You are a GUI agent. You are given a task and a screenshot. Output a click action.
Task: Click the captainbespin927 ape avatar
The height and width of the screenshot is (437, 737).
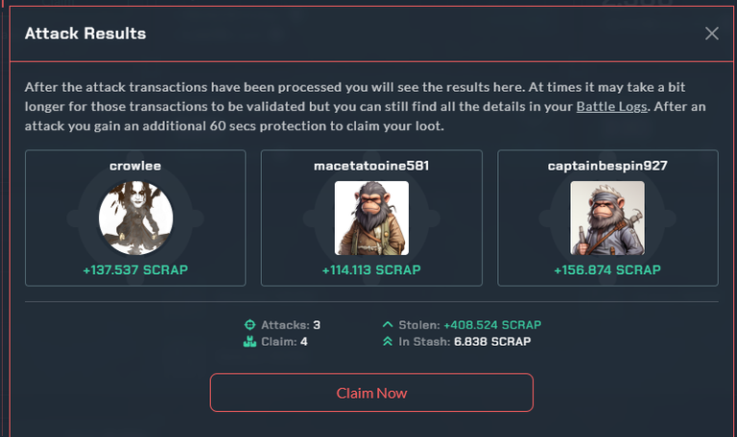pos(607,218)
